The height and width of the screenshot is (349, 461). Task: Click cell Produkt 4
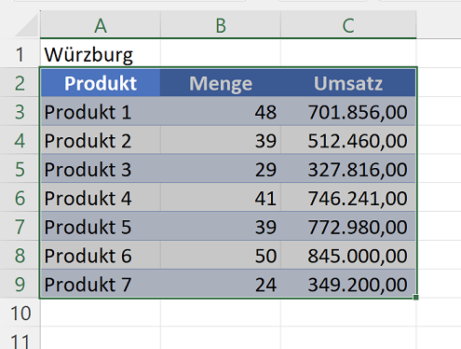coord(101,198)
